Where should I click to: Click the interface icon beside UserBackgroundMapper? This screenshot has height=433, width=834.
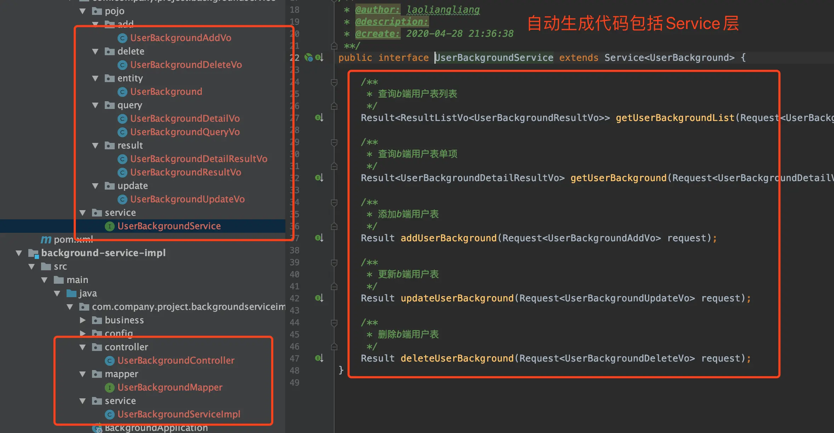click(x=110, y=387)
